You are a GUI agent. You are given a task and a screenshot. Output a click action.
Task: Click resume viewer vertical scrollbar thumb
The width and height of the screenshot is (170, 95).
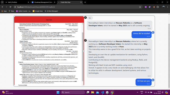pyautogui.click(x=83, y=56)
